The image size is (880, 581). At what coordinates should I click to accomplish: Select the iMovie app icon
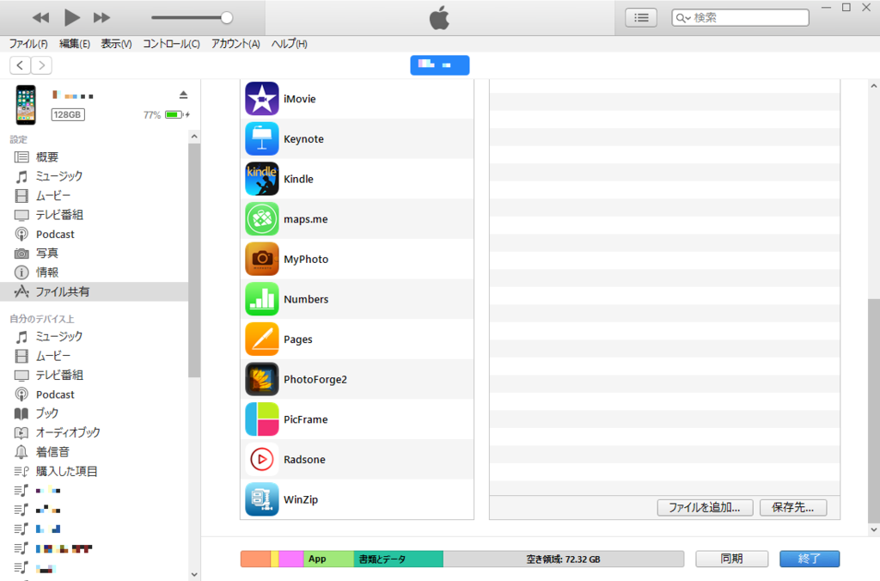[x=261, y=99]
